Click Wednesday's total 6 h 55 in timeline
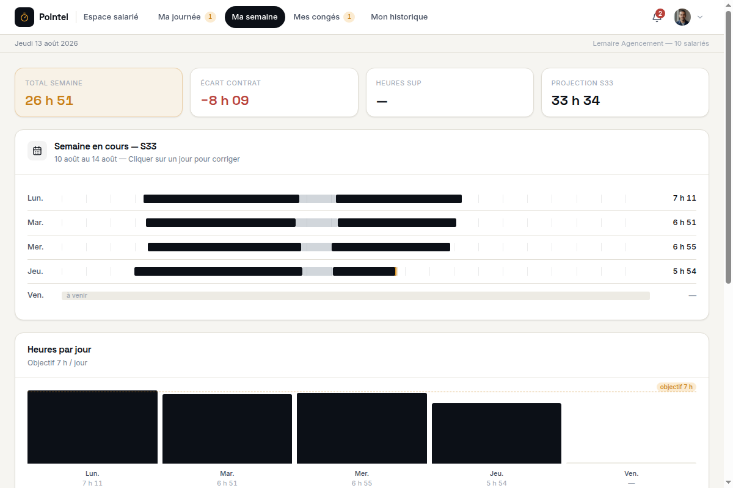 pyautogui.click(x=685, y=247)
